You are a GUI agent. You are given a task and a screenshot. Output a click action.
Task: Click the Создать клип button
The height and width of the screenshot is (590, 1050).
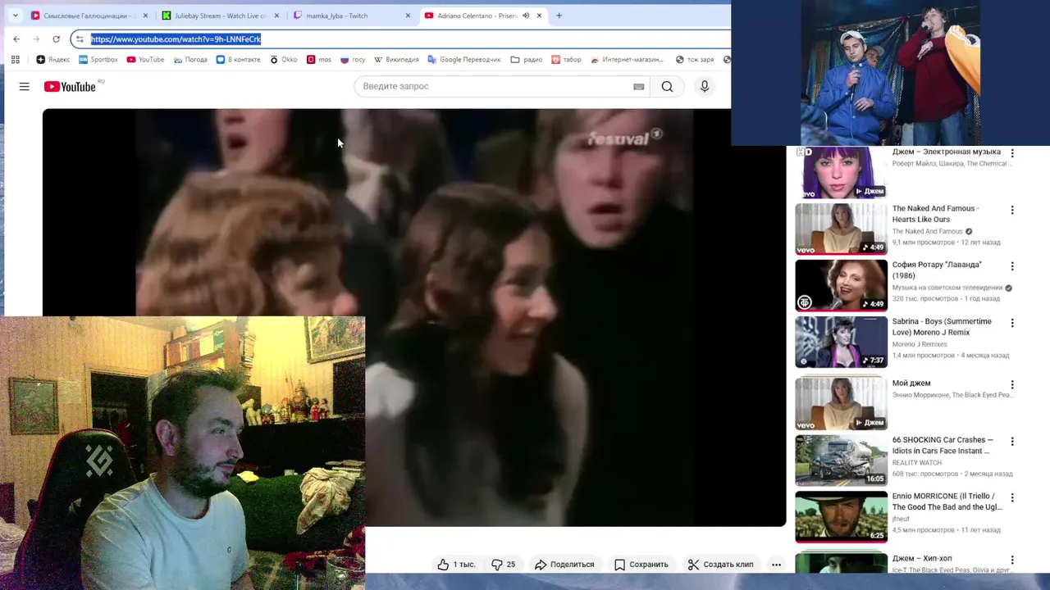[x=720, y=564]
